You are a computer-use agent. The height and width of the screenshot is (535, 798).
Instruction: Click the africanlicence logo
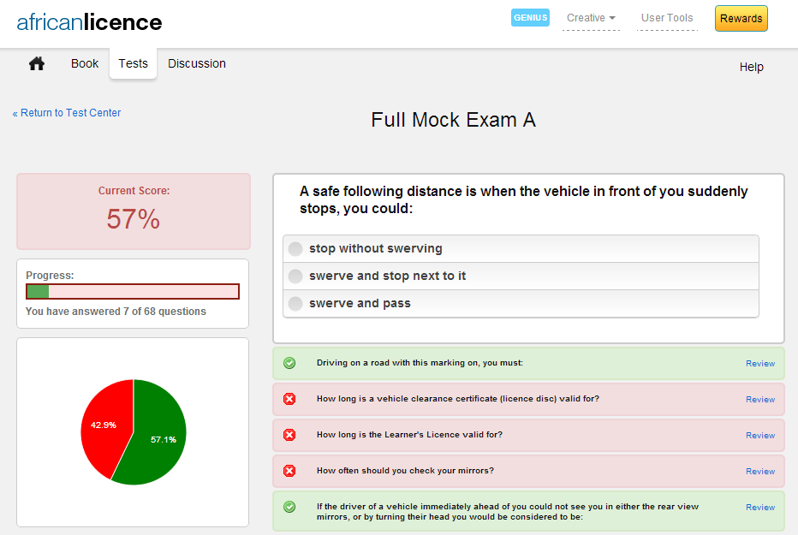88,22
